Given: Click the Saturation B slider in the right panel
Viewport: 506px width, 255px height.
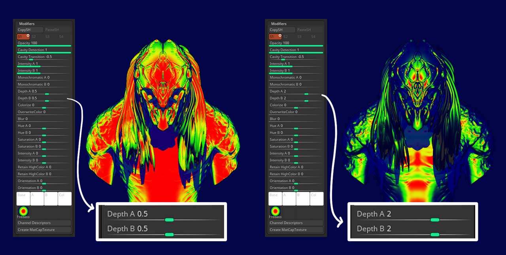Looking at the screenshot, I should [296, 147].
